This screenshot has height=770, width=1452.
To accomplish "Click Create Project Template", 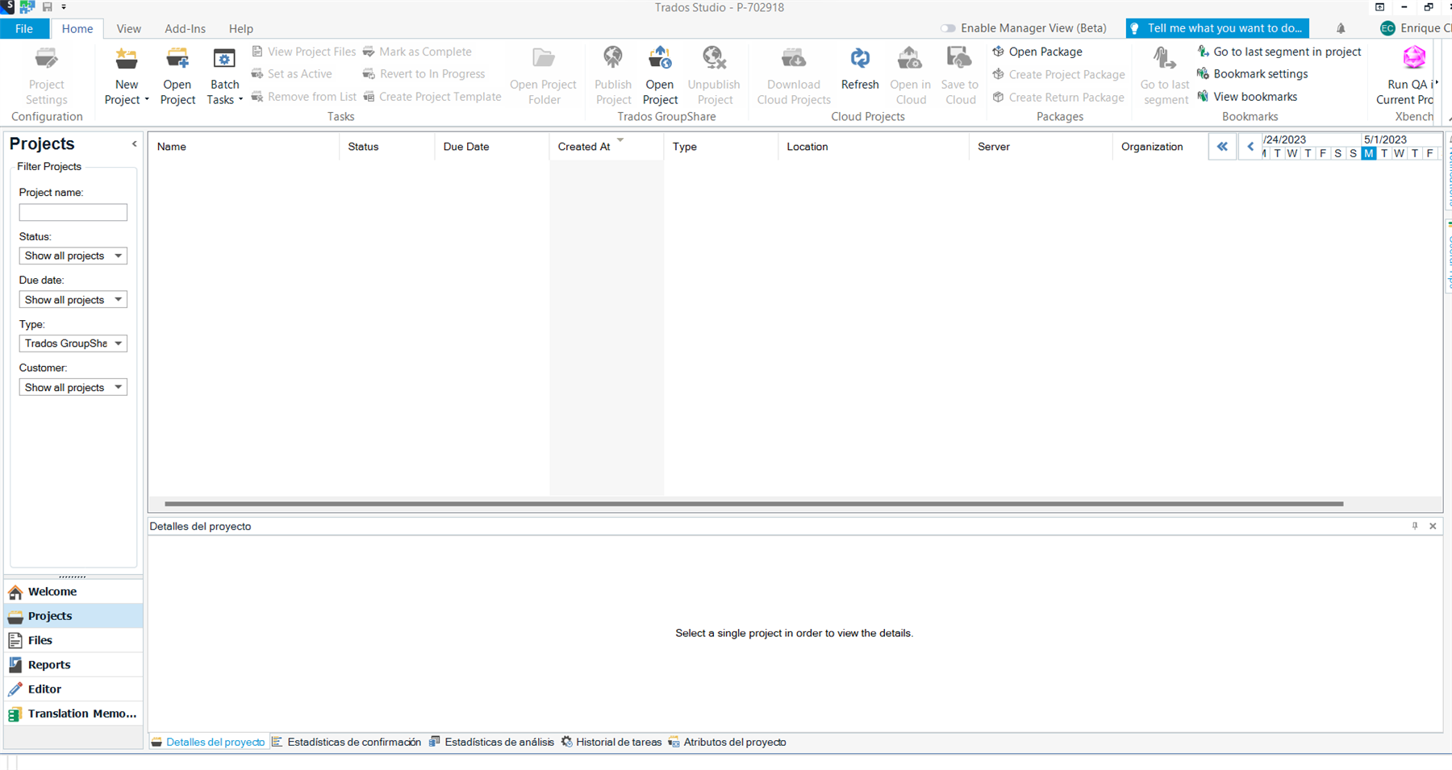I will 432,97.
